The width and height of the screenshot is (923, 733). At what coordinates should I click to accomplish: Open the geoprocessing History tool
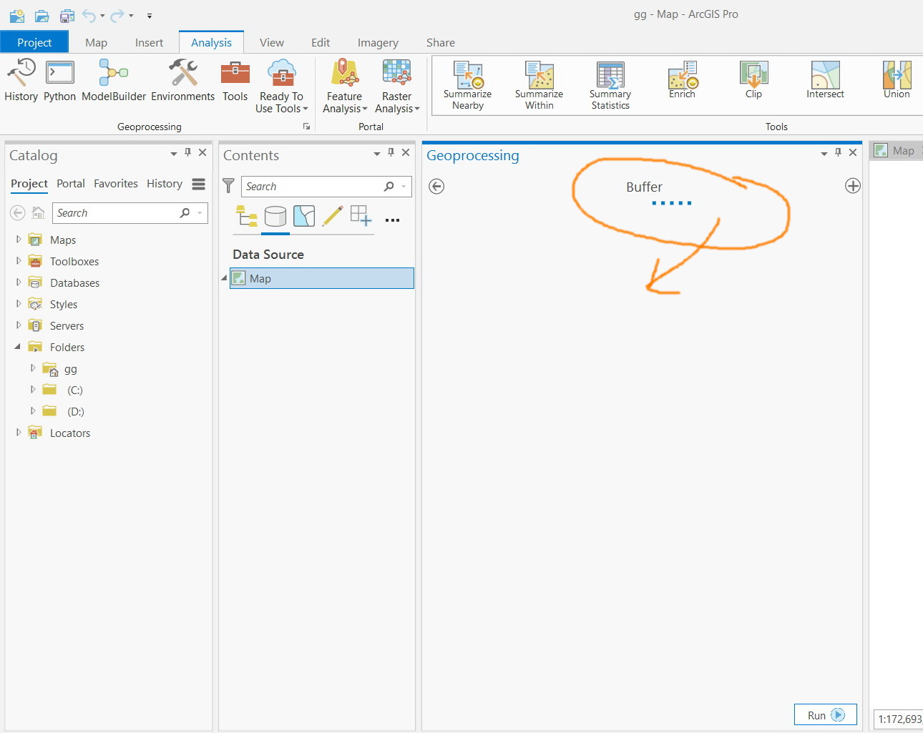[x=21, y=81]
